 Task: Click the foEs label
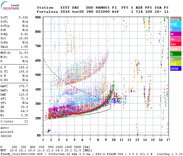click(x=4, y=42)
